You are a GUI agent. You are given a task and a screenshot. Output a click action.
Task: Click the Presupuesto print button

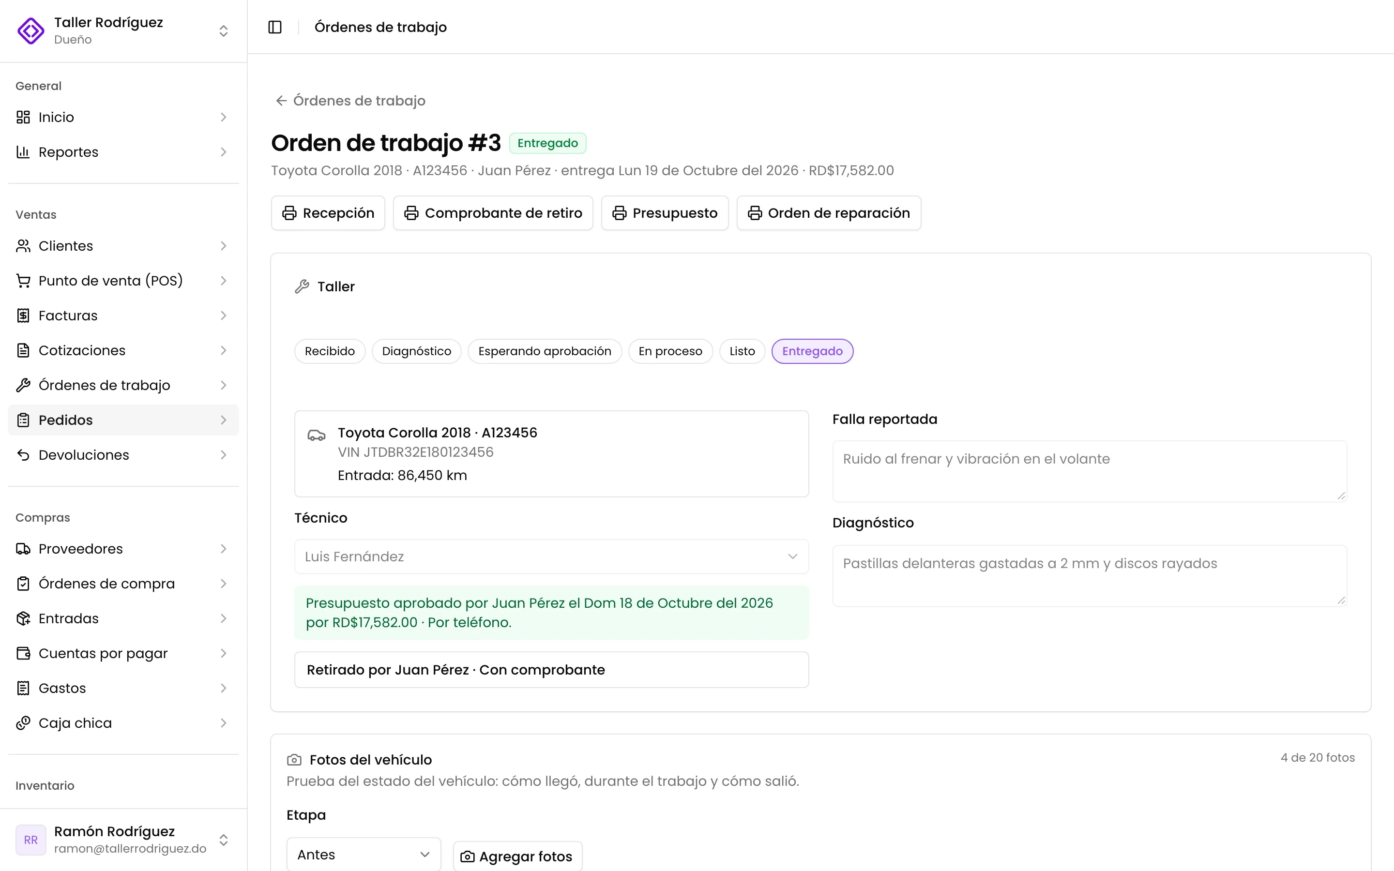pyautogui.click(x=665, y=213)
